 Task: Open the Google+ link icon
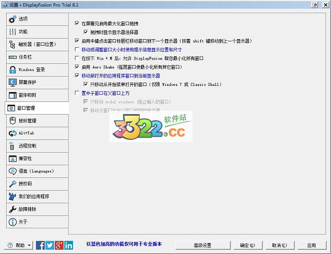(x=59, y=245)
